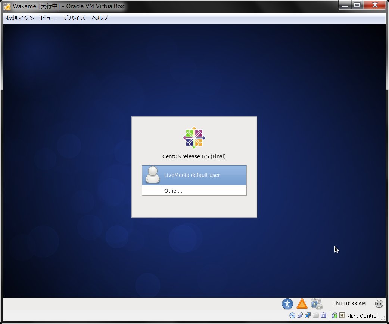Click the USB devices status icon
Image resolution: width=389 pixels, height=324 pixels.
pyautogui.click(x=300, y=315)
